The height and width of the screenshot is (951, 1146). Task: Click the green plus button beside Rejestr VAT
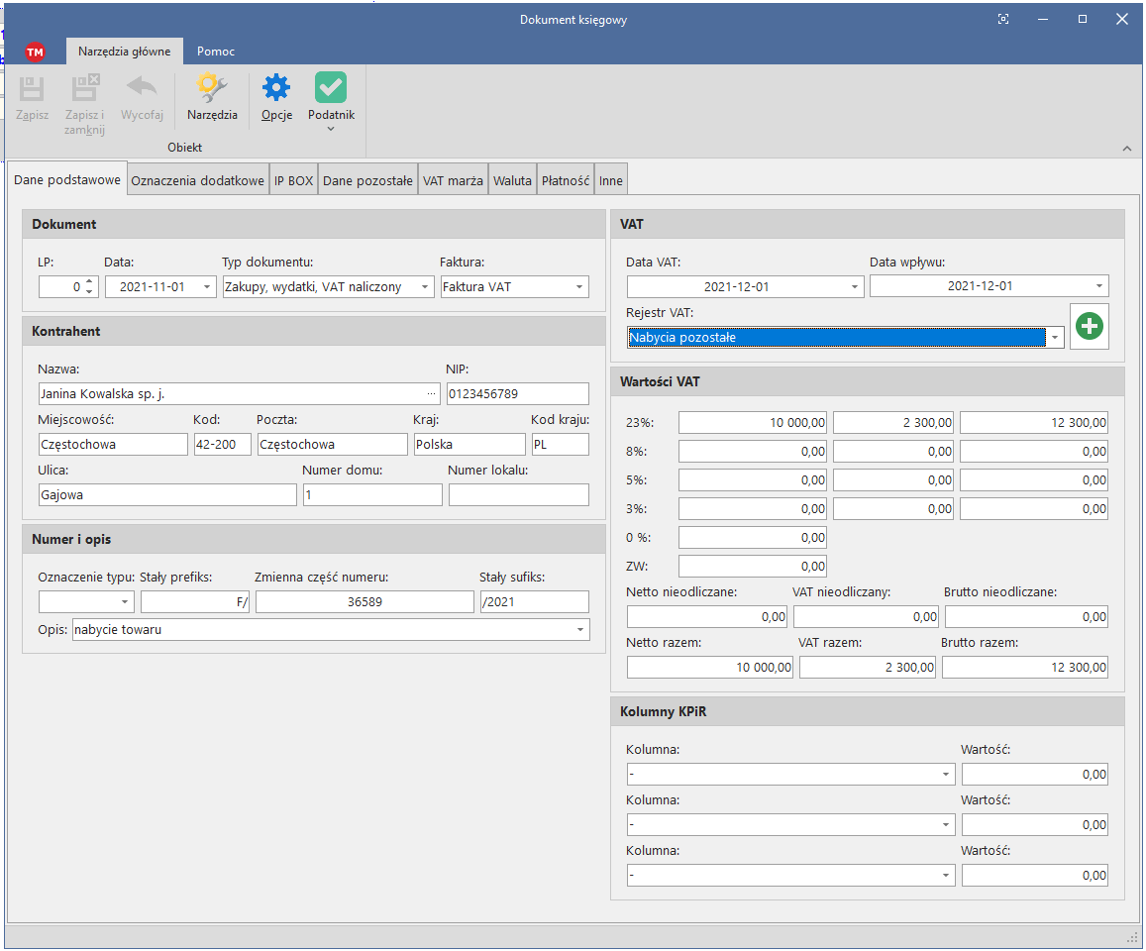coord(1090,326)
